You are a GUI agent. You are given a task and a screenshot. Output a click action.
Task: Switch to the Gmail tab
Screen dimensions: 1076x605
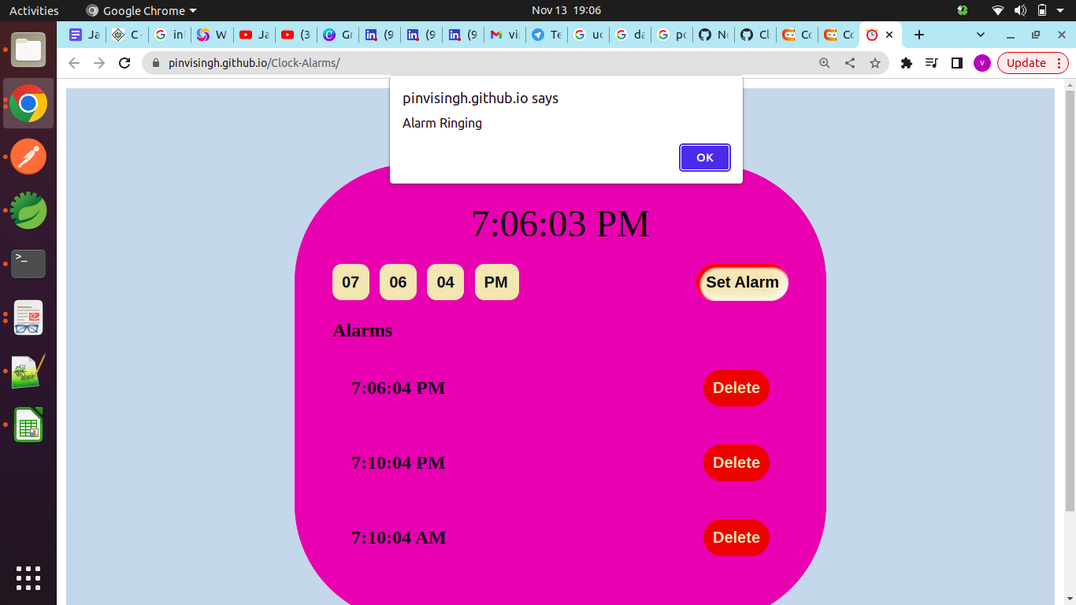(505, 35)
